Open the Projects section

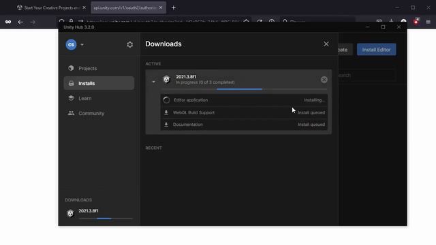[99, 68]
